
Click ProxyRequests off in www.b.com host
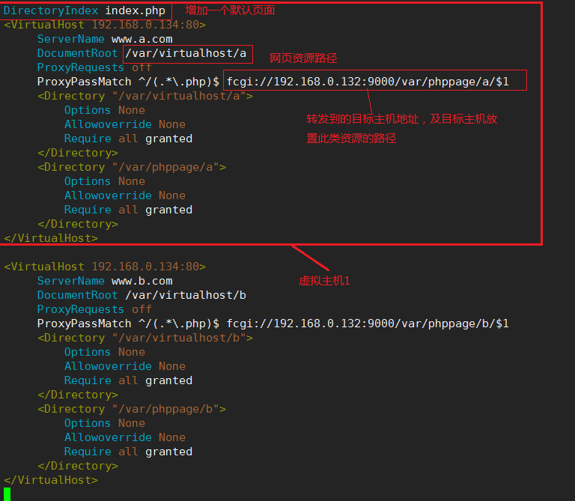tap(94, 309)
